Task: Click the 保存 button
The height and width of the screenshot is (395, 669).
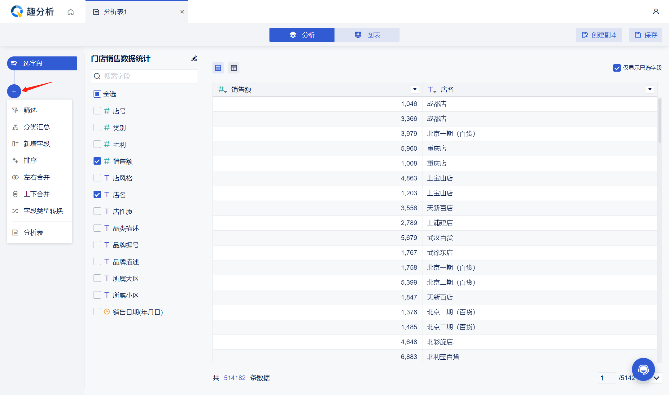Action: click(x=646, y=35)
